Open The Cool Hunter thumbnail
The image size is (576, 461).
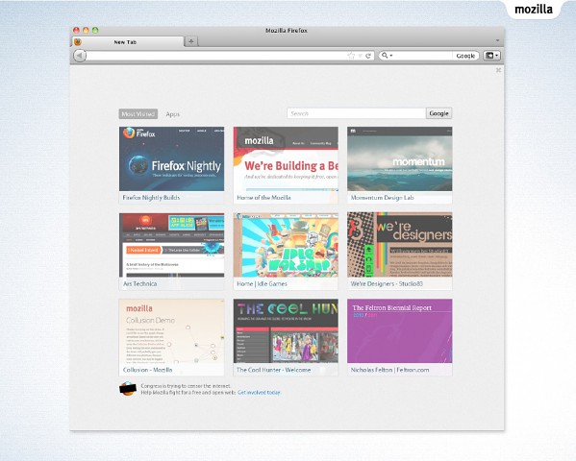pyautogui.click(x=286, y=337)
